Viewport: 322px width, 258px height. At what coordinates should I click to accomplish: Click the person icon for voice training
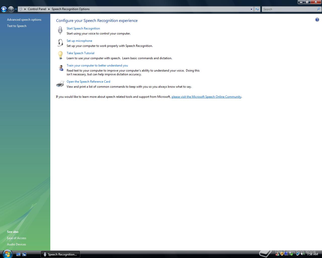pyautogui.click(x=61, y=68)
